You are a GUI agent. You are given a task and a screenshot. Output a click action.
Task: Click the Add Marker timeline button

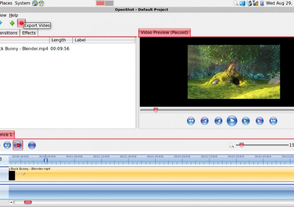point(32,145)
